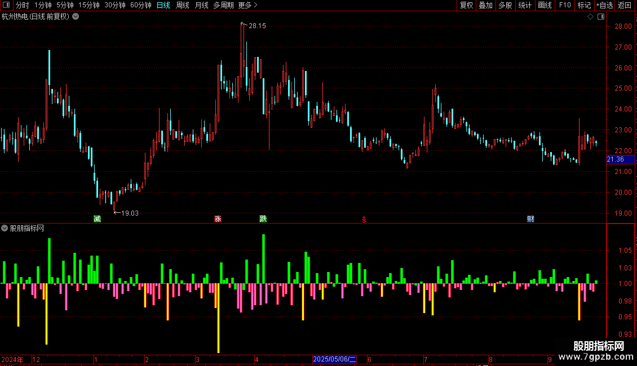
Task: Click the green 减 event marker
Action: (97, 218)
